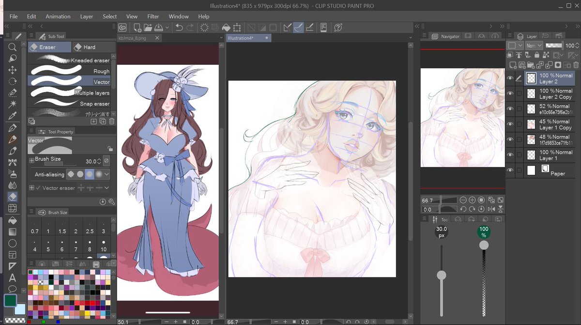Adjust the Brush Size value stepper
The width and height of the screenshot is (581, 325).
point(99,161)
